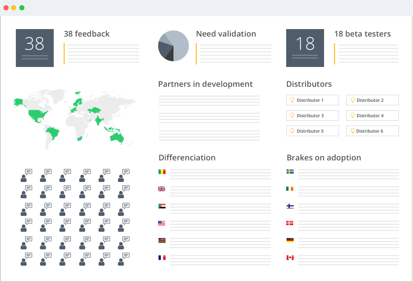Open Distributor 4
413x282 pixels.
[372, 115]
